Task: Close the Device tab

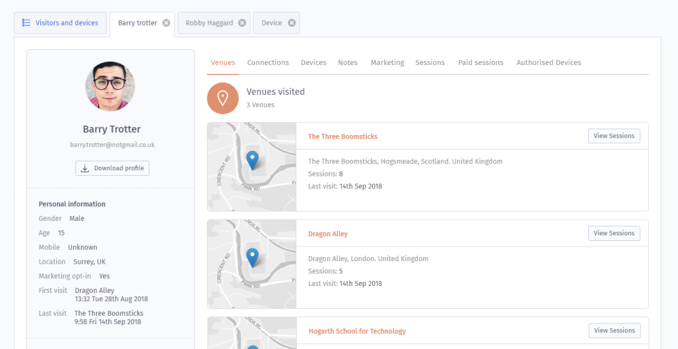Action: click(292, 23)
